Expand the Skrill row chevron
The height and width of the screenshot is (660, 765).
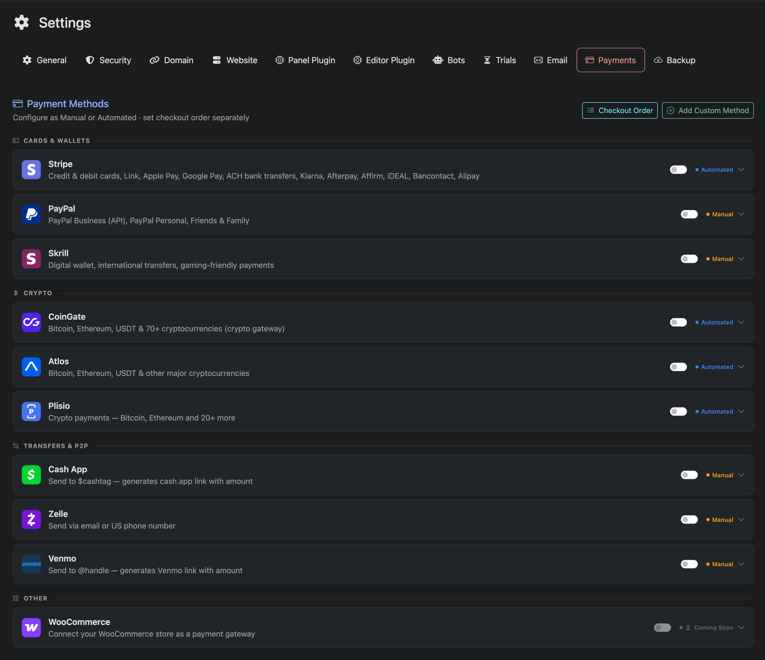(x=741, y=259)
